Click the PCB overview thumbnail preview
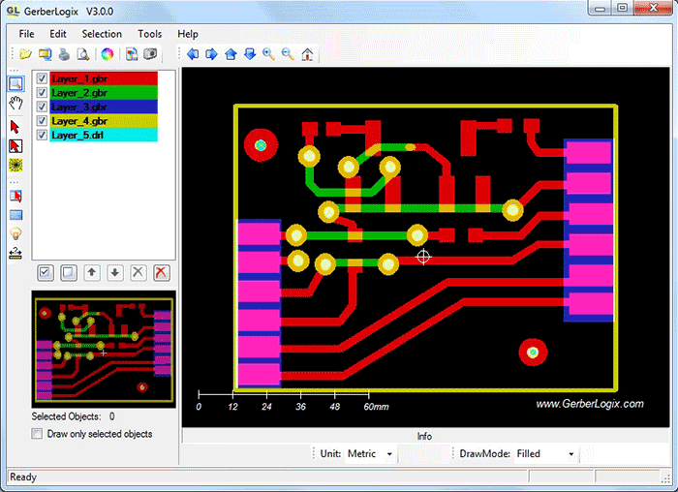 pyautogui.click(x=104, y=350)
